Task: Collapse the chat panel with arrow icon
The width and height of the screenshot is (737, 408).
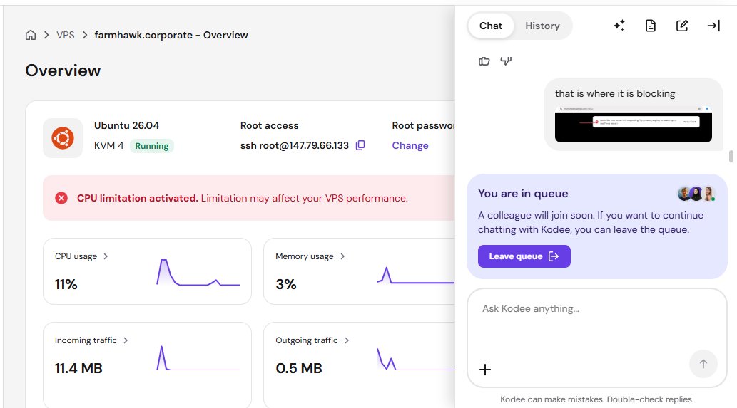Action: (x=713, y=26)
